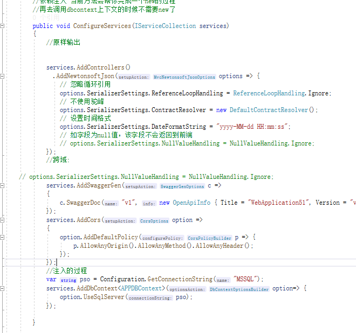This screenshot has height=333, width=356.
Task: Click the 'string' type hint before pso
Action: pos(69,280)
